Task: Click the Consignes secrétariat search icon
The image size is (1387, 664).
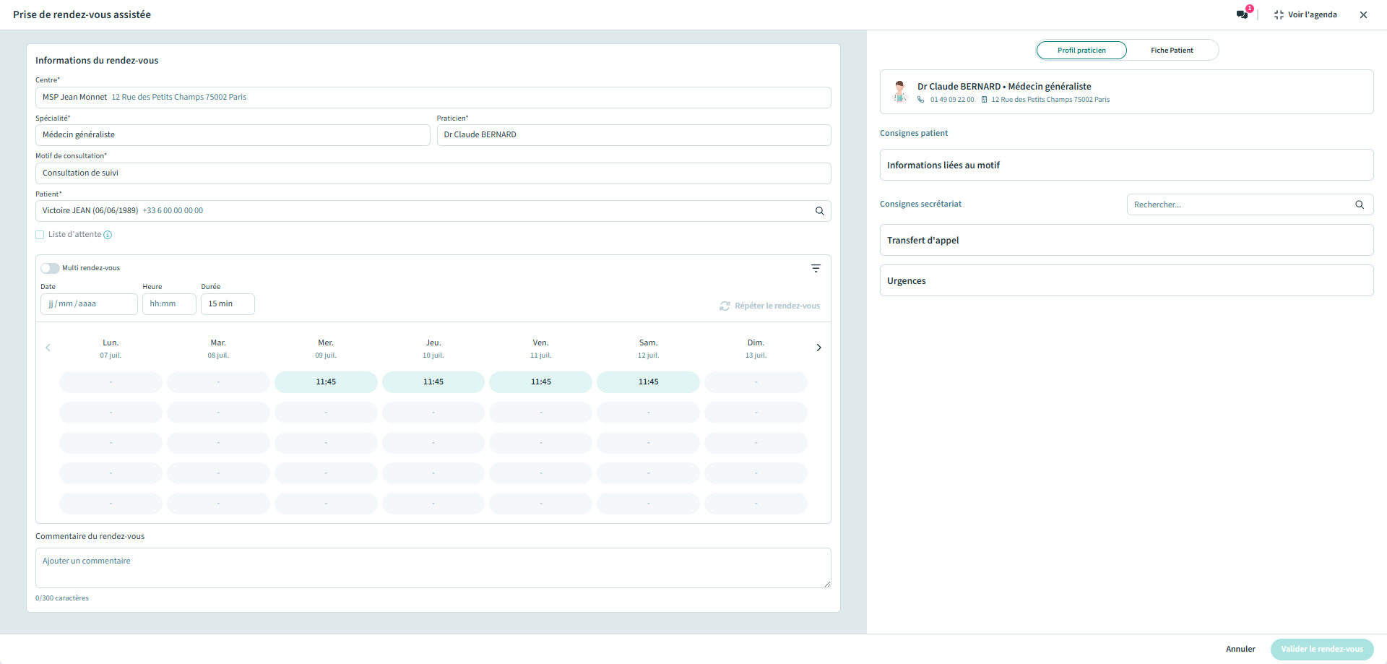Action: pos(1359,204)
